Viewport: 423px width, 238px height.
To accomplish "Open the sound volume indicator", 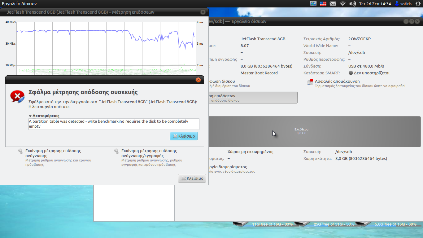I will (x=352, y=4).
